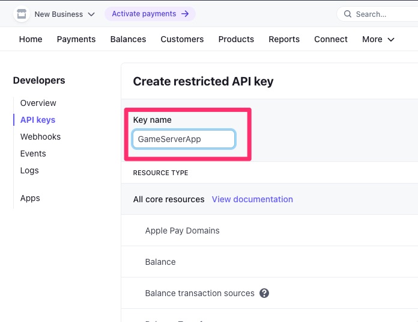This screenshot has height=322, width=418.
Task: Expand the More navigation menu
Action: tap(378, 39)
